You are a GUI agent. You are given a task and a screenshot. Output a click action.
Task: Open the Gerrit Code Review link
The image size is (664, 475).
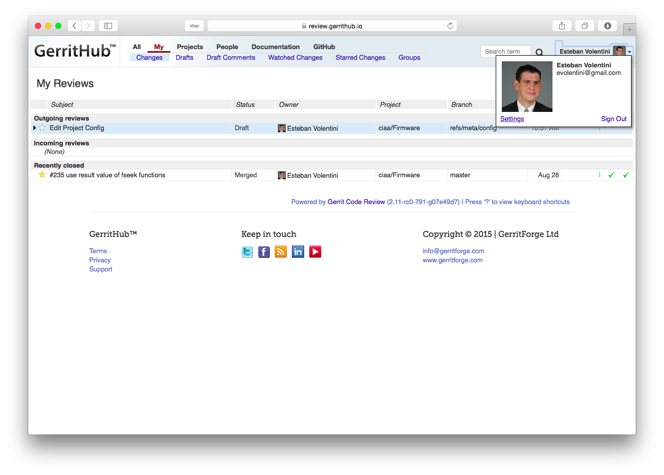[x=356, y=202]
